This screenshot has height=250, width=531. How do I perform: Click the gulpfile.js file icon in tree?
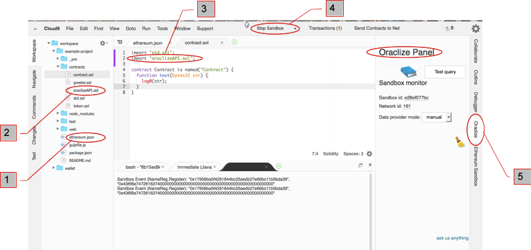coord(63,145)
